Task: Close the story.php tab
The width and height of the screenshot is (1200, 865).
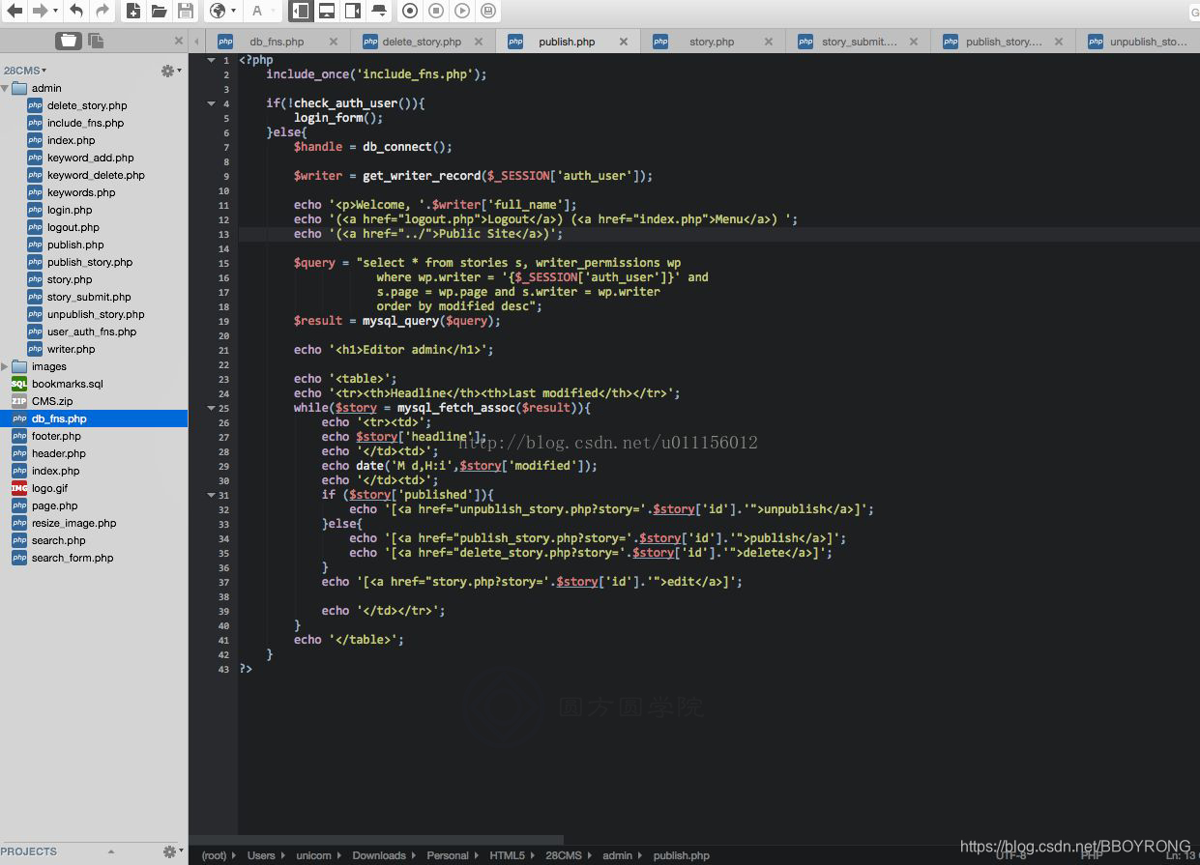Action: click(x=769, y=42)
